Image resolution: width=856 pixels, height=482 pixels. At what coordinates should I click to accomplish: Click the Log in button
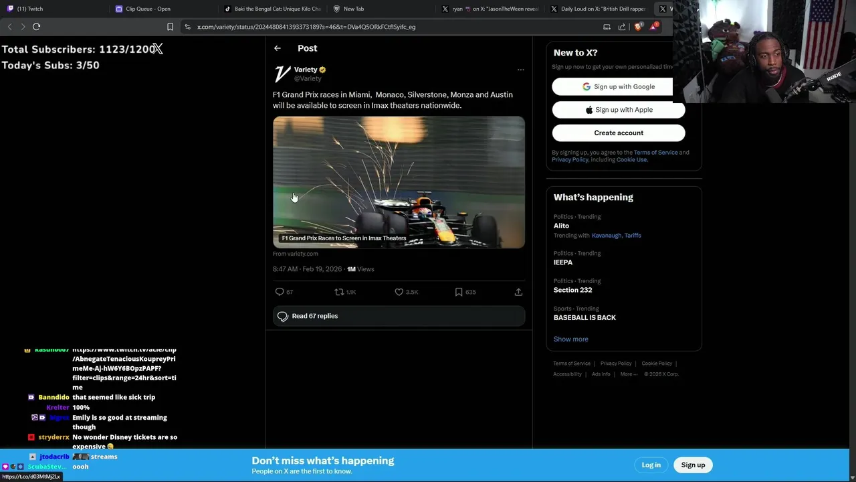pos(651,465)
